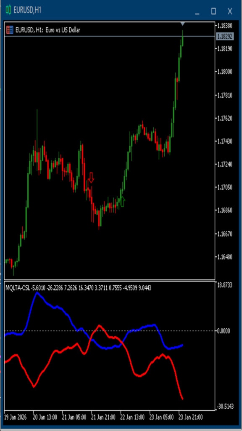Click the 0.0000 indicator zero level label
Screen dimensions: 242x431
pyautogui.click(x=224, y=331)
